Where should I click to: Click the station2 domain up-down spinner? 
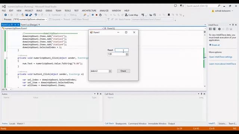(x=110, y=71)
